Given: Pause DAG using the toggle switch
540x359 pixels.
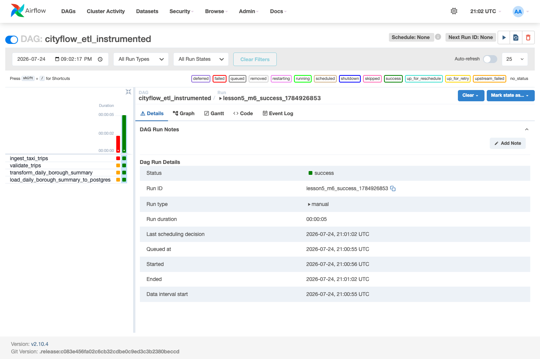Looking at the screenshot, I should (12, 39).
